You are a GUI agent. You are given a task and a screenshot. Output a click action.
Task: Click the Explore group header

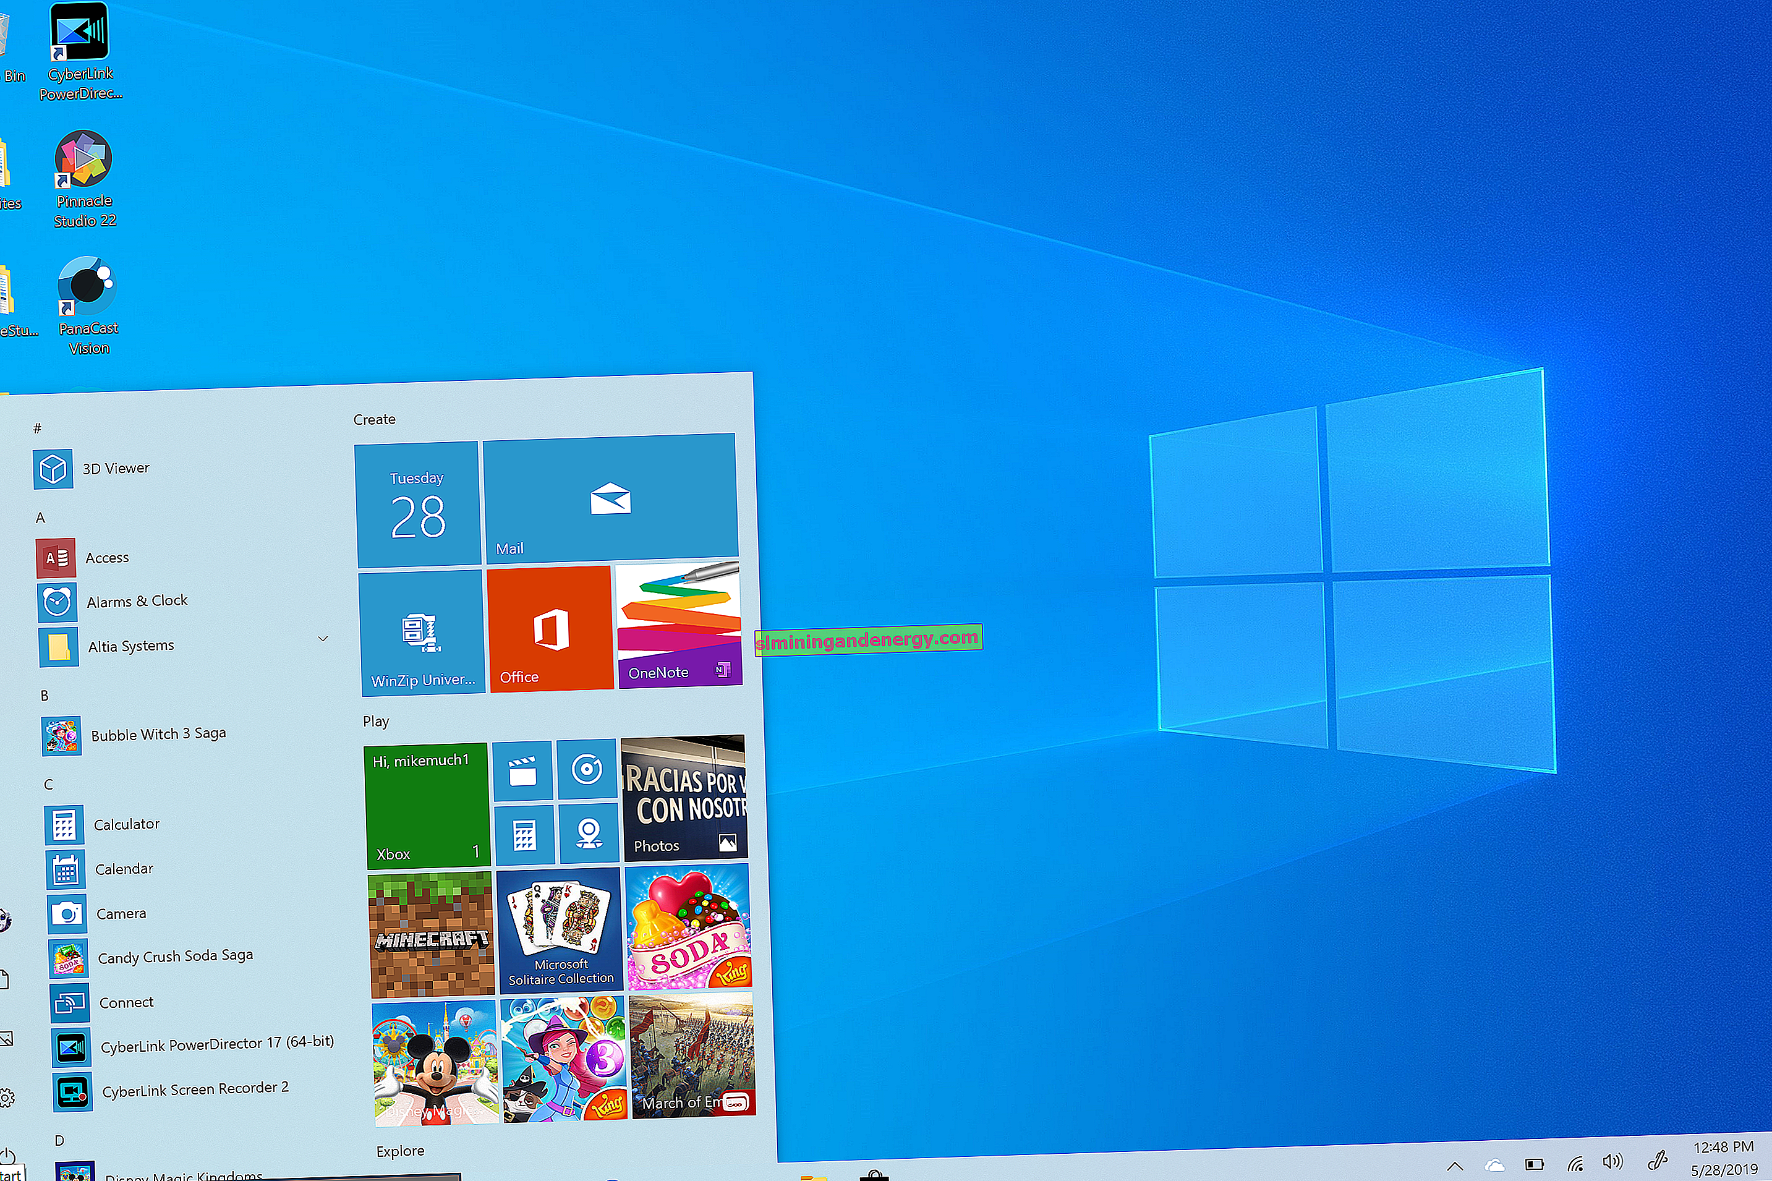pyautogui.click(x=401, y=1151)
